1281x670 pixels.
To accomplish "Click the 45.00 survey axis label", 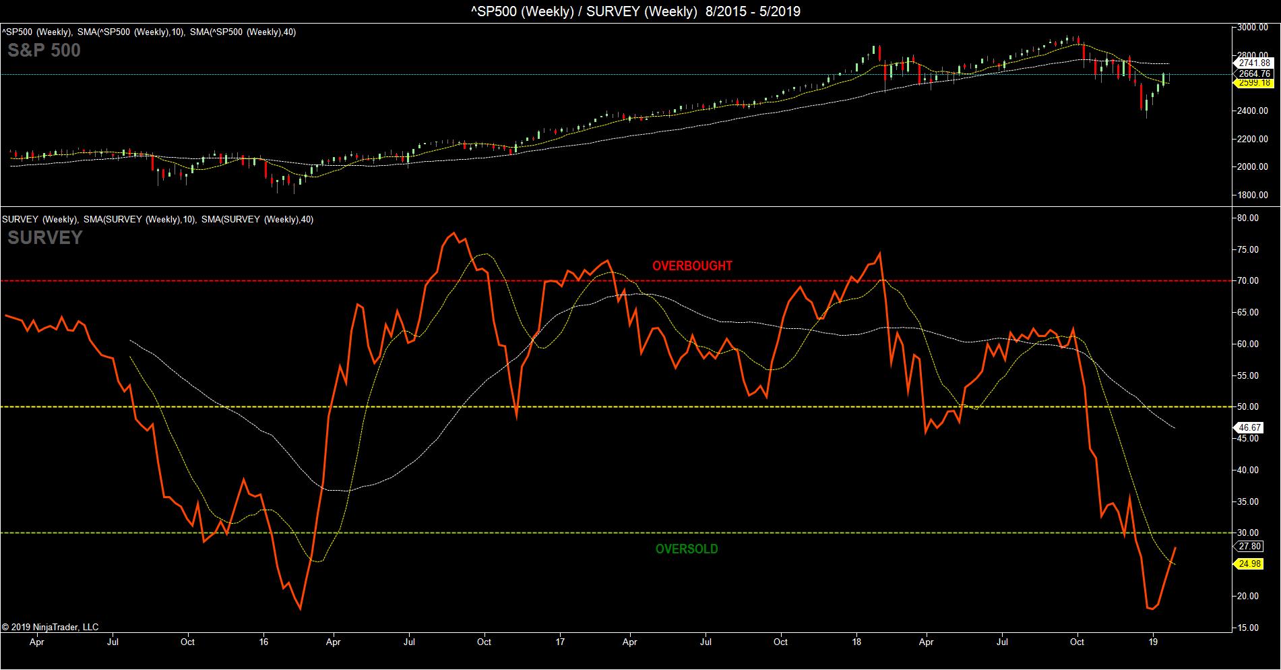I will point(1249,438).
